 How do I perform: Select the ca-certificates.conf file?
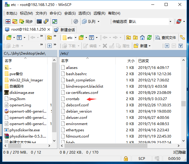(82, 92)
